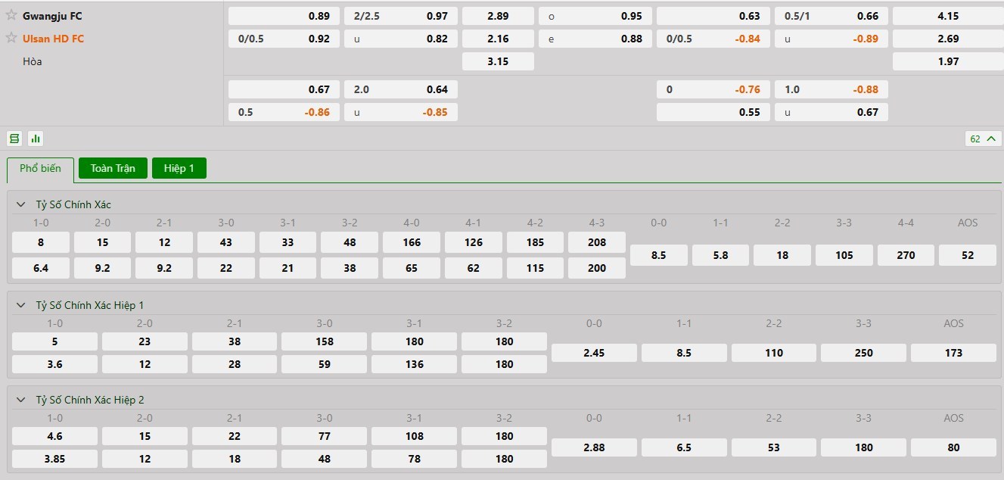Pick Hiệp 1 2-2 odds 110
Image resolution: width=1004 pixels, height=480 pixels.
pos(774,353)
